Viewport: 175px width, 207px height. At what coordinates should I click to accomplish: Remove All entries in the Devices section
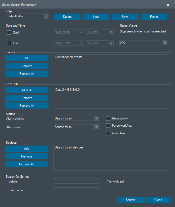[x=26, y=164]
